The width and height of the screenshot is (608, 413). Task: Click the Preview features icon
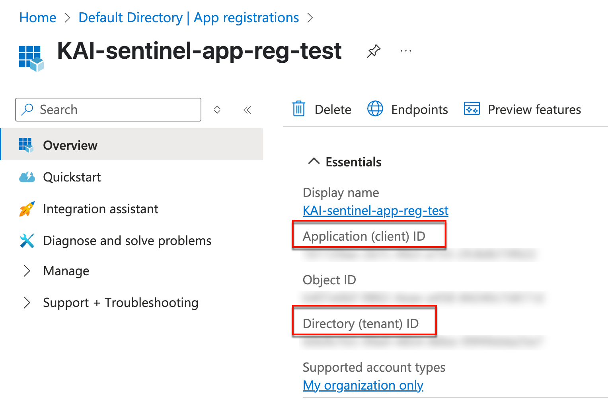pyautogui.click(x=472, y=109)
